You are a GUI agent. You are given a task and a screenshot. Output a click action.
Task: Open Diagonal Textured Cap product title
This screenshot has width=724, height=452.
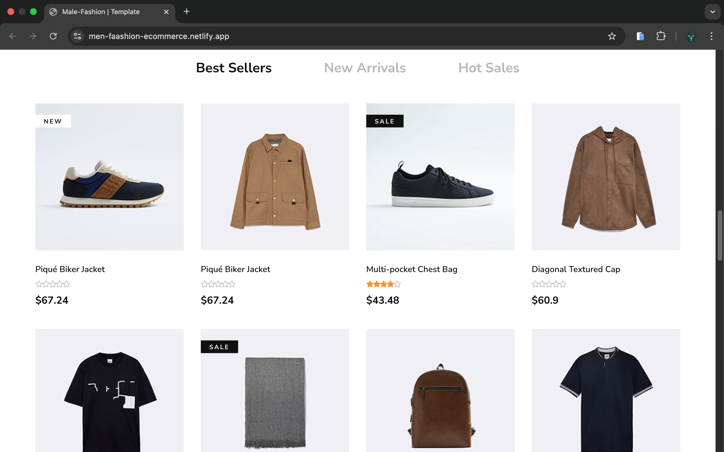(x=576, y=269)
